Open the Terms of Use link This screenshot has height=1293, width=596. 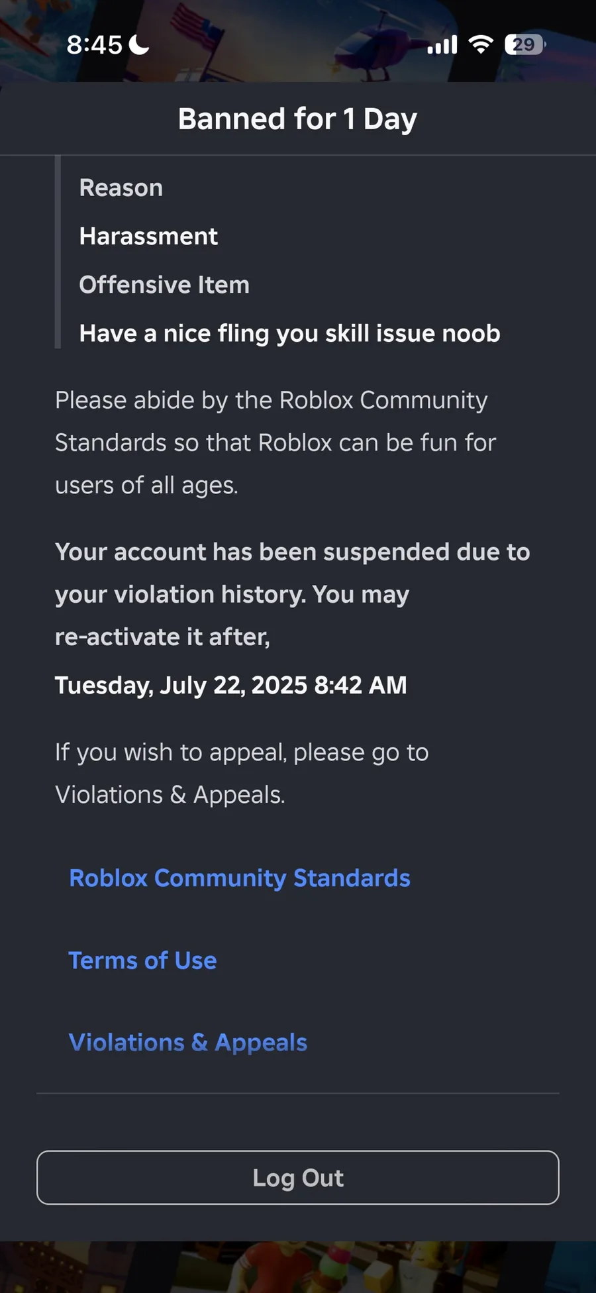click(143, 960)
